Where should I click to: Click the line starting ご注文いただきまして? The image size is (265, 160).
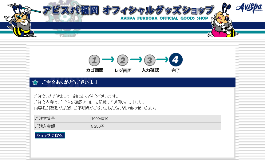pos(76,96)
